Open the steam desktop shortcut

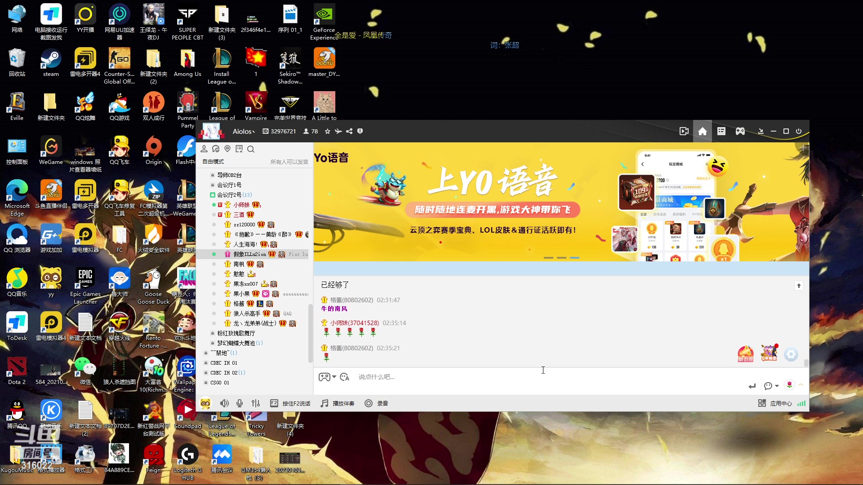51,63
